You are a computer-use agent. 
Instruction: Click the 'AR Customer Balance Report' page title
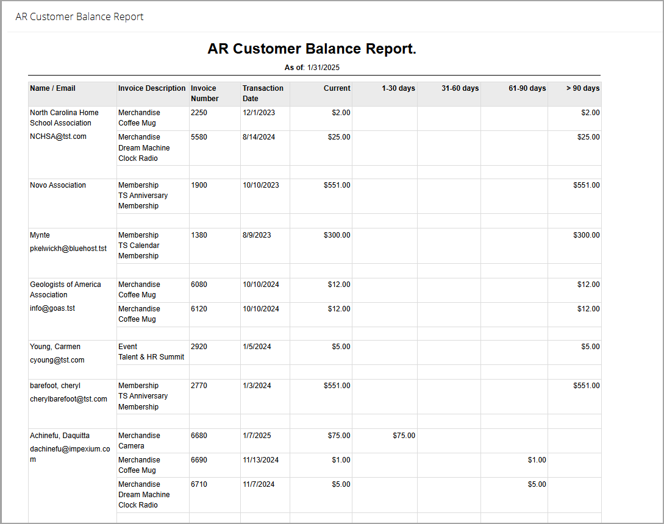80,16
